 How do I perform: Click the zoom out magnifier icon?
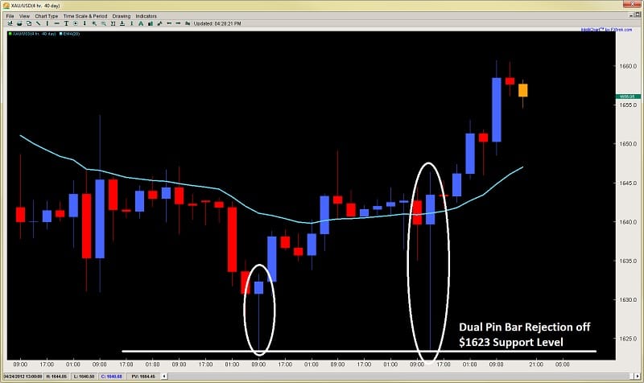tap(104, 23)
